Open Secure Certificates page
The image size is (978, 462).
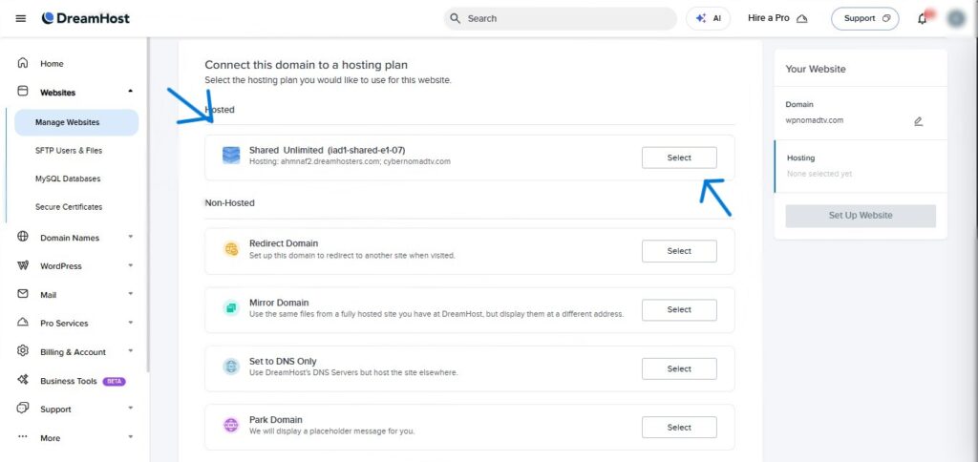pyautogui.click(x=69, y=206)
